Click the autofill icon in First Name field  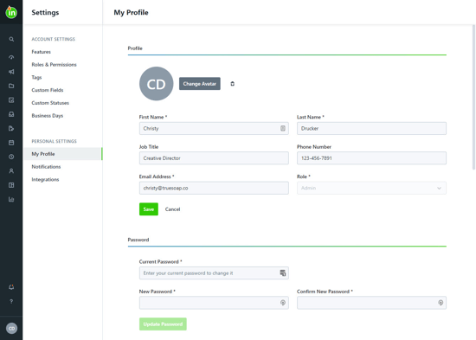[283, 128]
